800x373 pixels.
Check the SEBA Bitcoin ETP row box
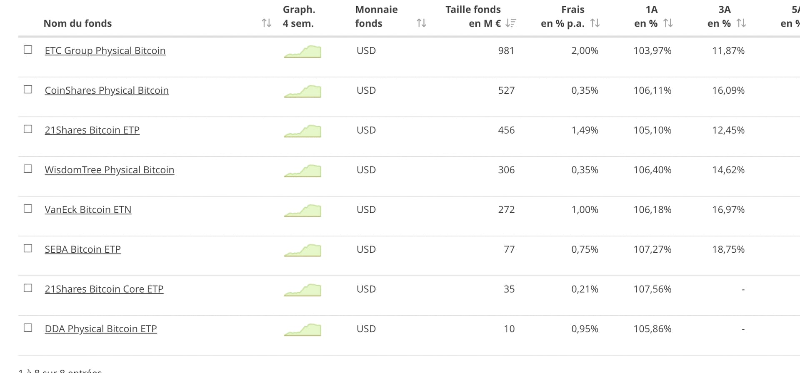[x=28, y=248]
